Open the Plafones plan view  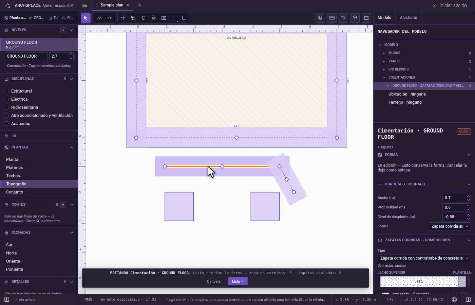click(x=39, y=168)
